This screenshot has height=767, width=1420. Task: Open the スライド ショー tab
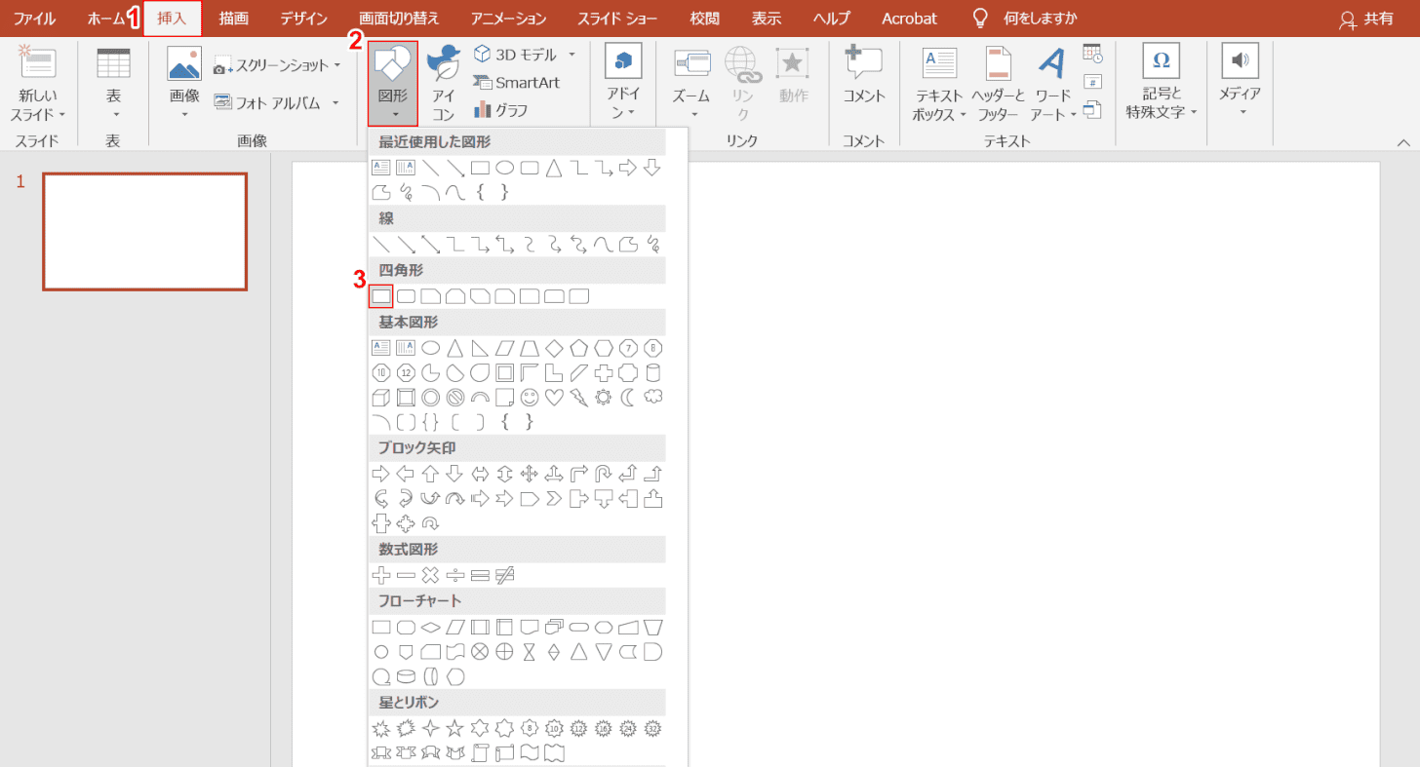(618, 19)
